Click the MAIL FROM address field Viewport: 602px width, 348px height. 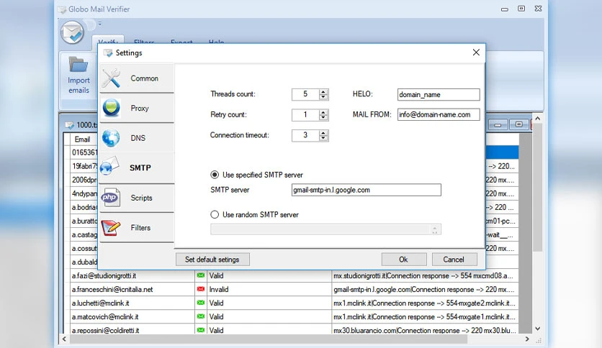(439, 114)
